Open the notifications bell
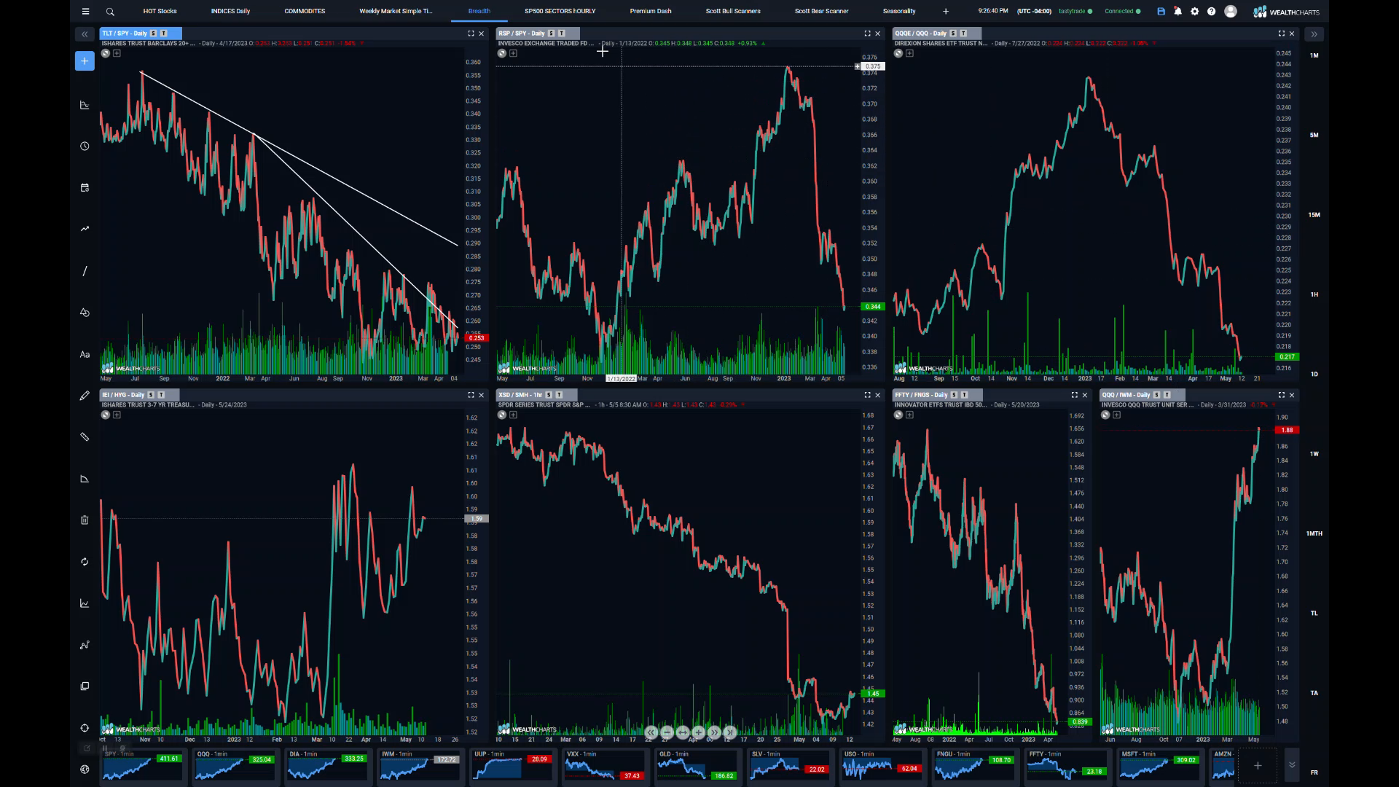Screen dimensions: 1399x787 1177,12
